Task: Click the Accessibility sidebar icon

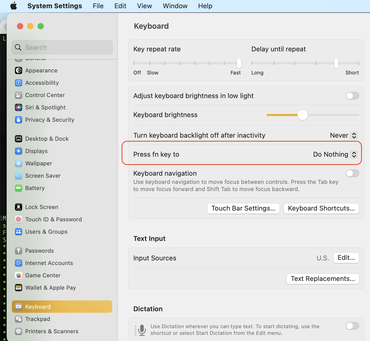Action: tap(19, 83)
